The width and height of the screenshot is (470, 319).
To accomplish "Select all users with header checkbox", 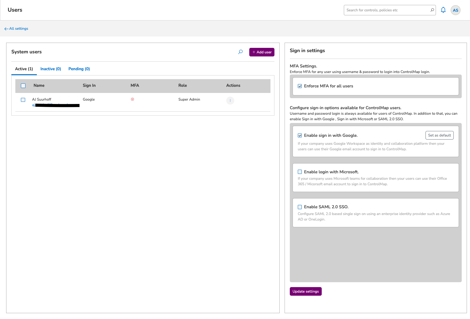I will (x=23, y=86).
